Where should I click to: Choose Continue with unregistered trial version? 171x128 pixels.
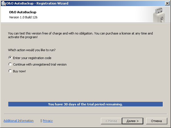click(10, 64)
